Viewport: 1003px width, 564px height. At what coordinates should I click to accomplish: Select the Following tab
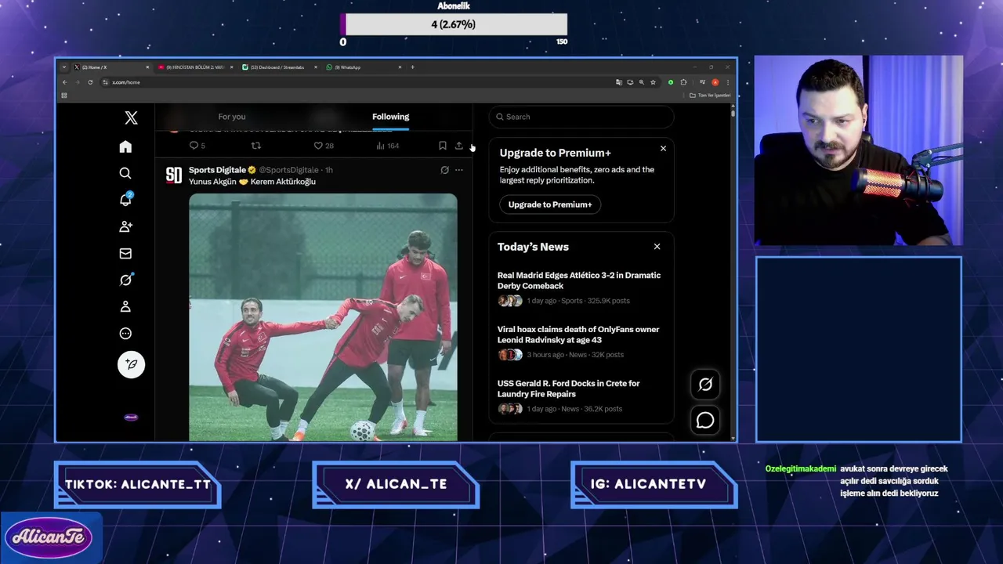(x=390, y=117)
